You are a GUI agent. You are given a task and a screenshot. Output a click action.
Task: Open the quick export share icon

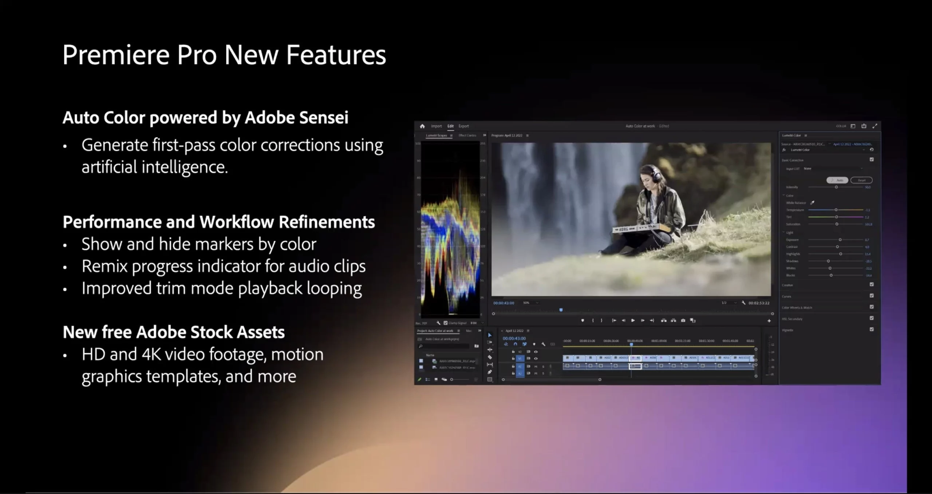(x=864, y=126)
